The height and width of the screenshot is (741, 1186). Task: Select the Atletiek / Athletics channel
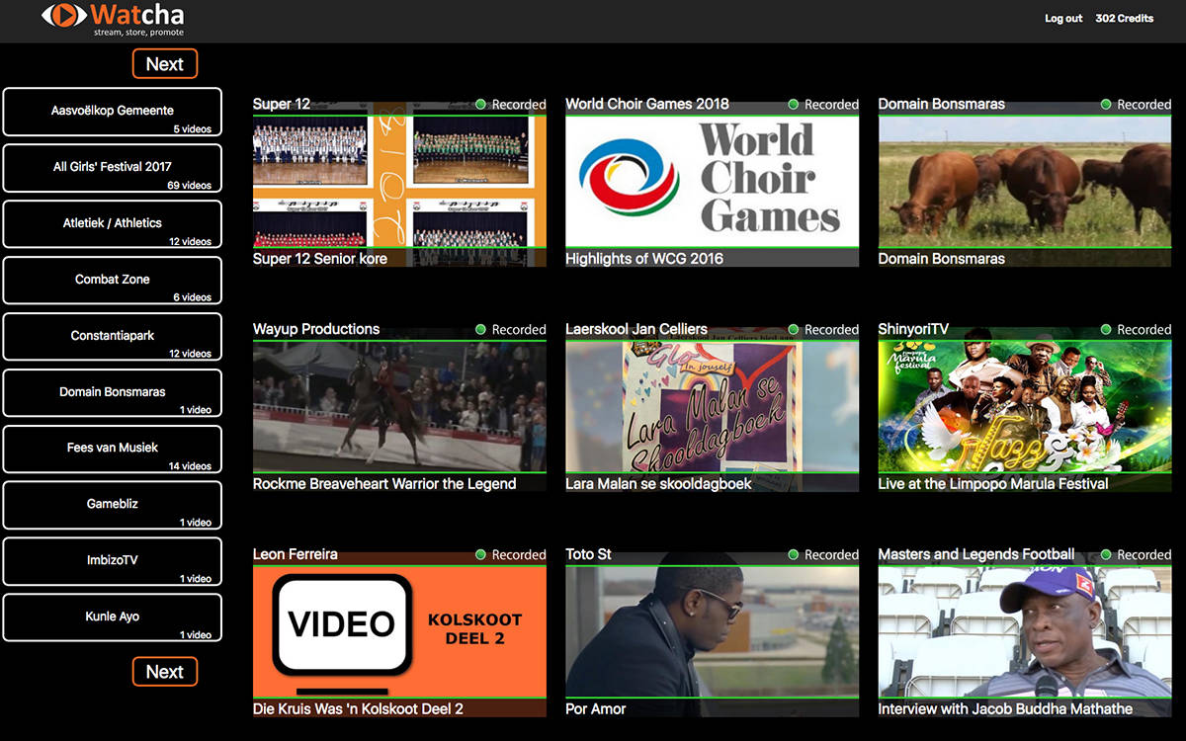coord(113,224)
